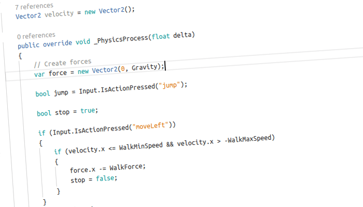The height and width of the screenshot is (207, 363).
Task: Click 'force.x' in the subtraction line
Action: [x=82, y=170]
